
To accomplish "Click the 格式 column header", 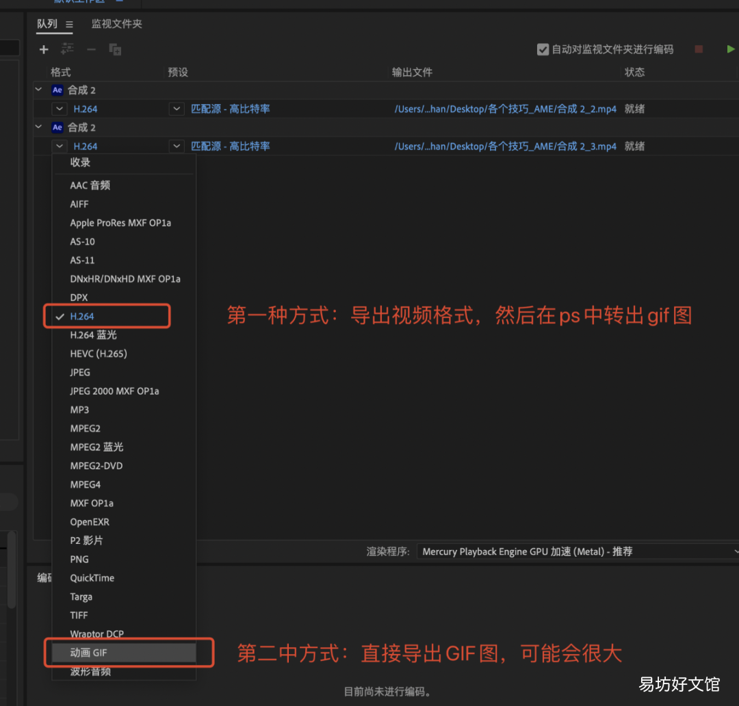I will click(x=61, y=72).
